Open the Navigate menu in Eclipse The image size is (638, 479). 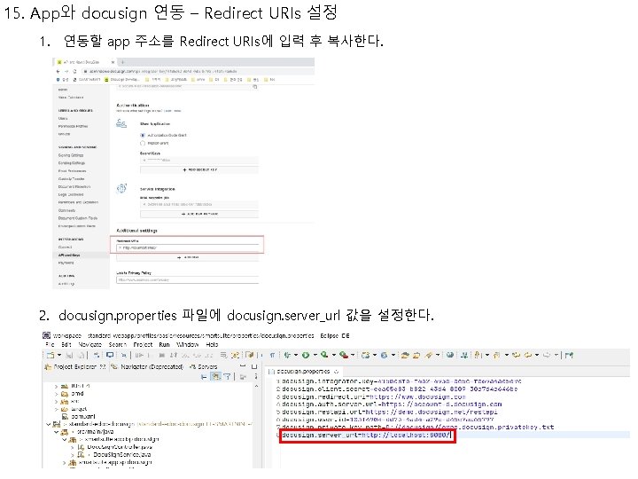pyautogui.click(x=89, y=344)
